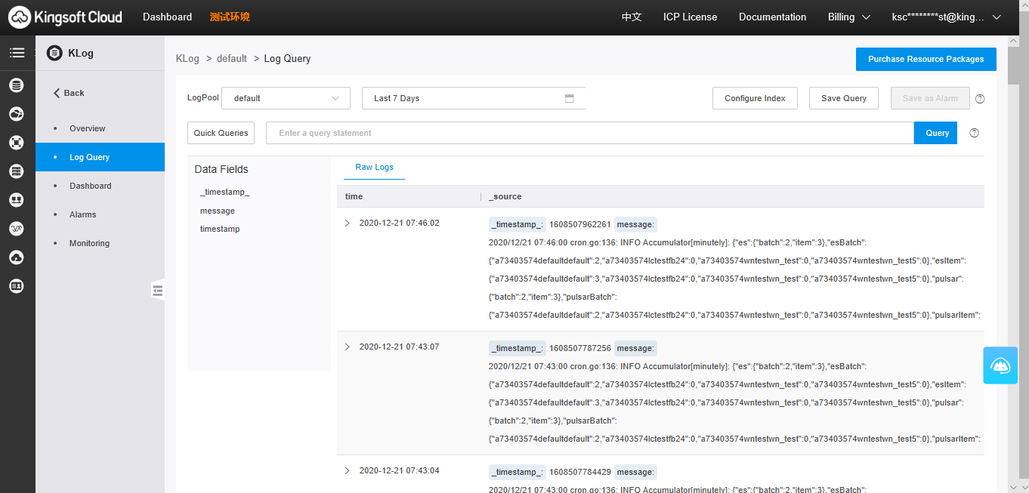1029x493 pixels.
Task: Open the LogPool default dropdown
Action: pyautogui.click(x=286, y=98)
